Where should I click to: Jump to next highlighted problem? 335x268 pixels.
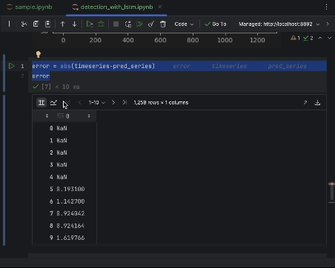(x=329, y=38)
